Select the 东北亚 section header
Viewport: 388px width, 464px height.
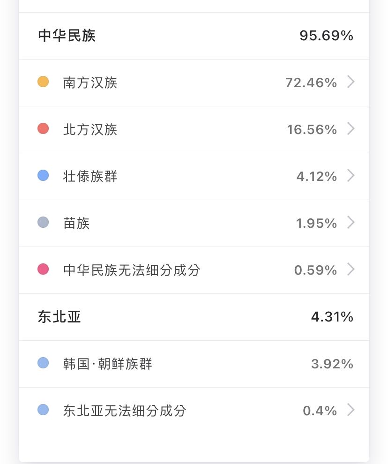pyautogui.click(x=60, y=317)
